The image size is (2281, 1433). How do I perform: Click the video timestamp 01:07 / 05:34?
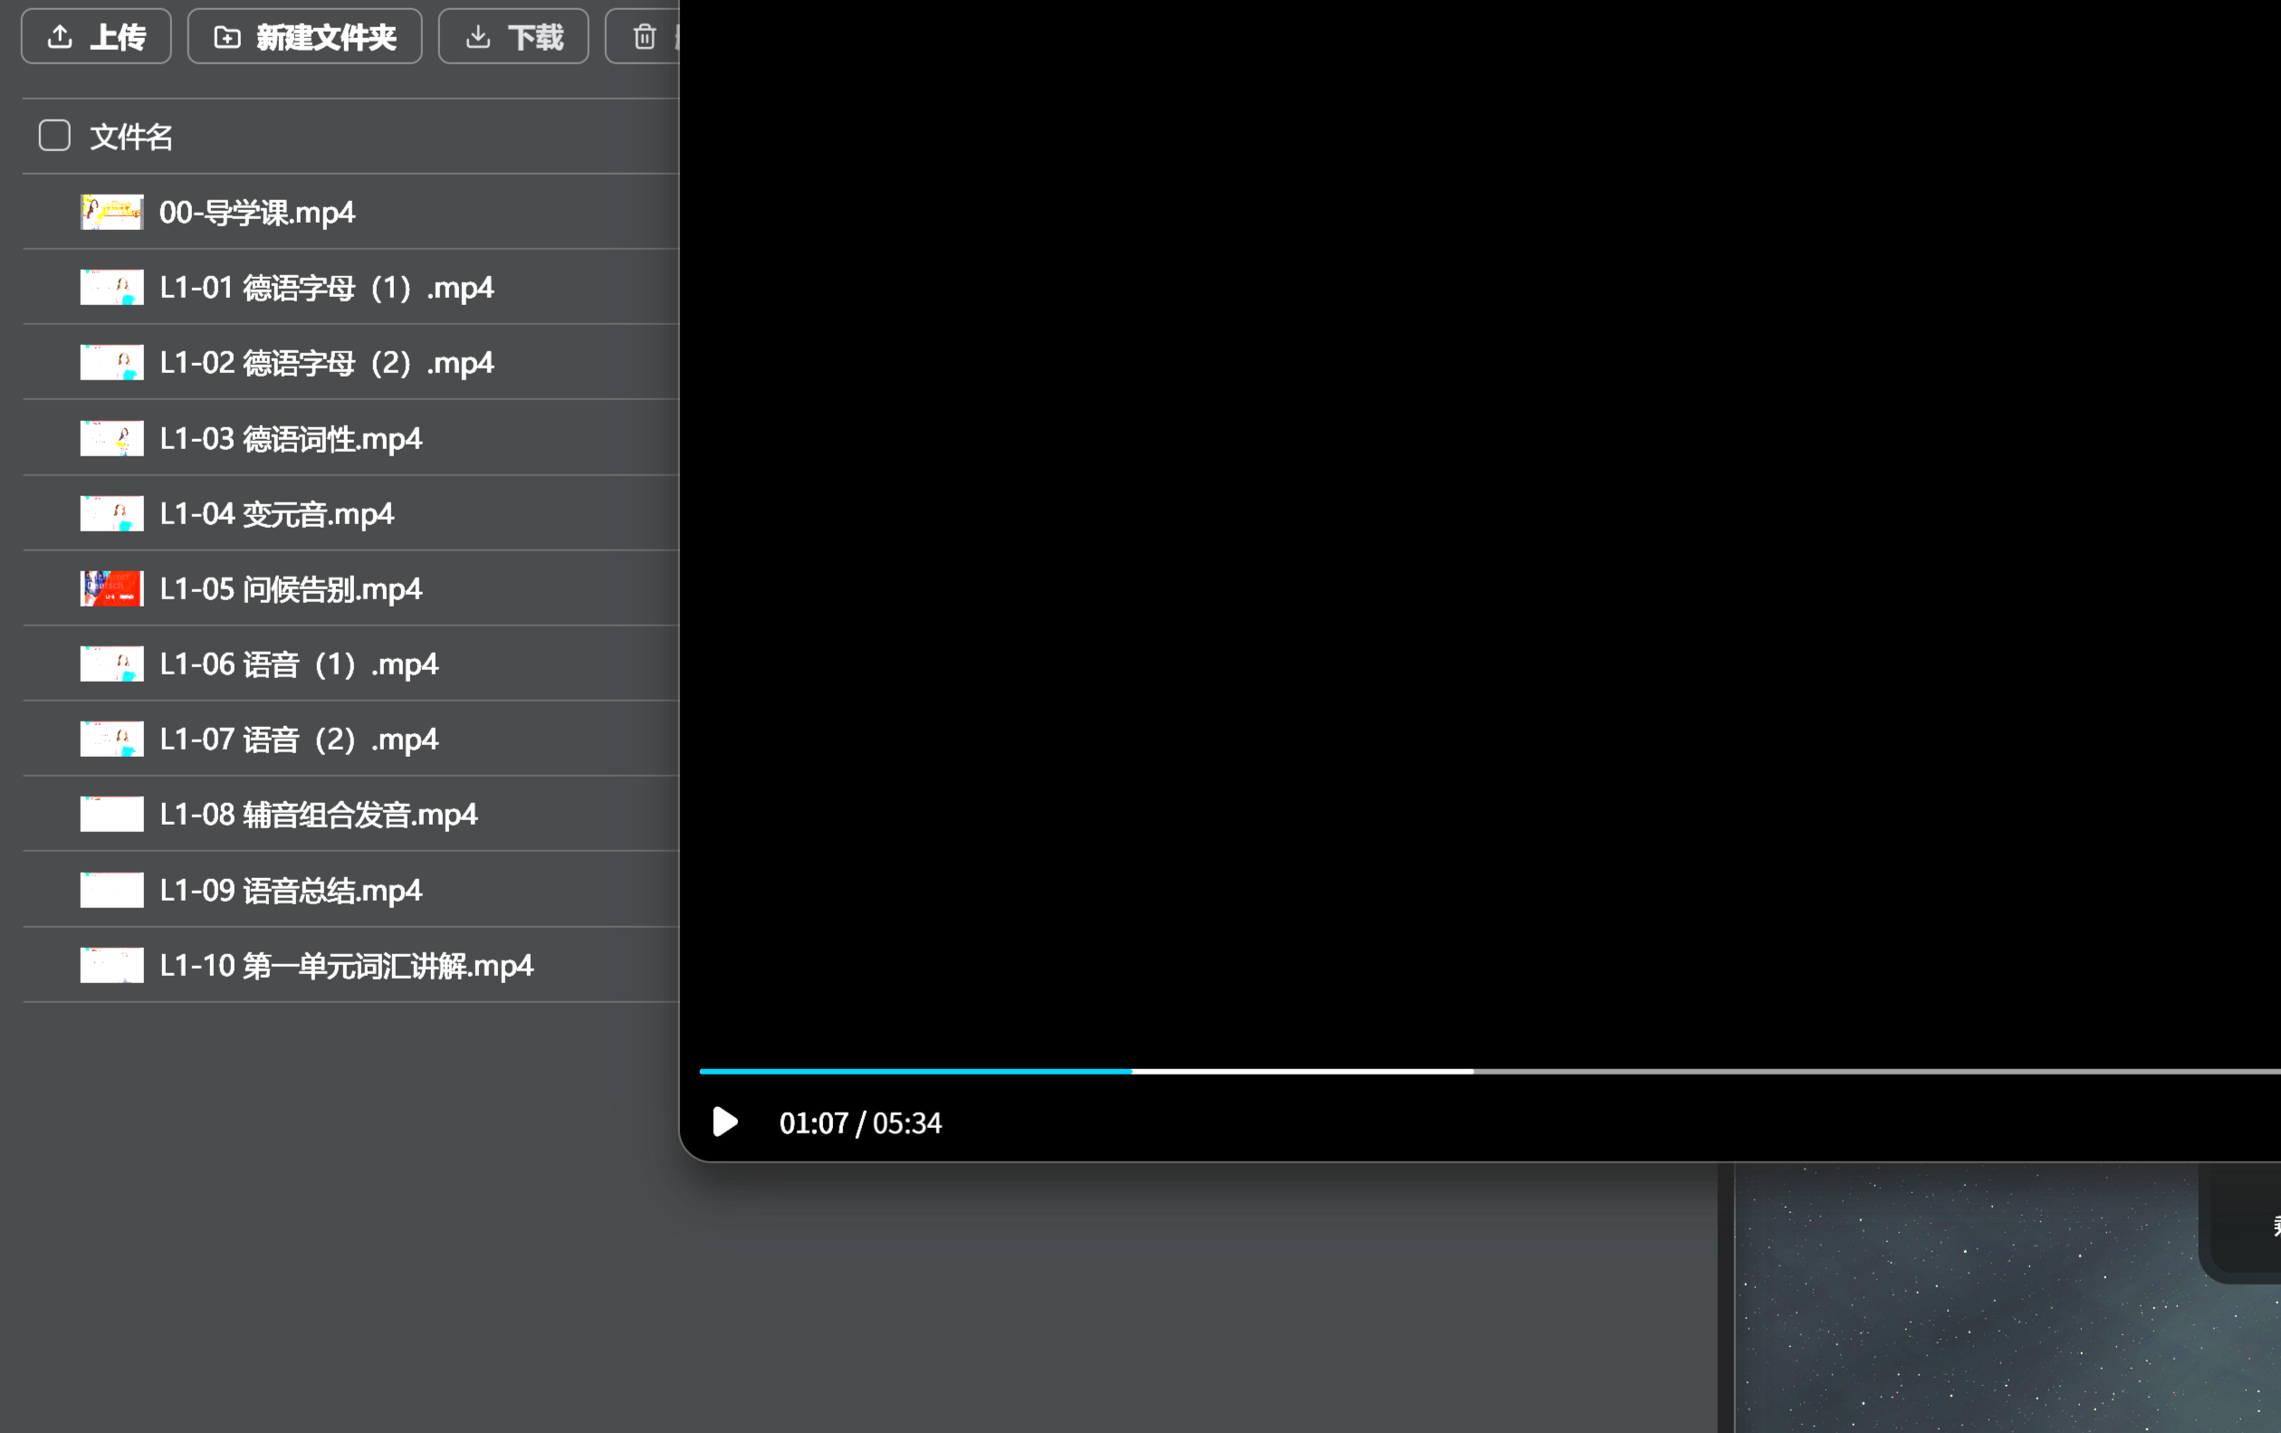(x=859, y=1123)
